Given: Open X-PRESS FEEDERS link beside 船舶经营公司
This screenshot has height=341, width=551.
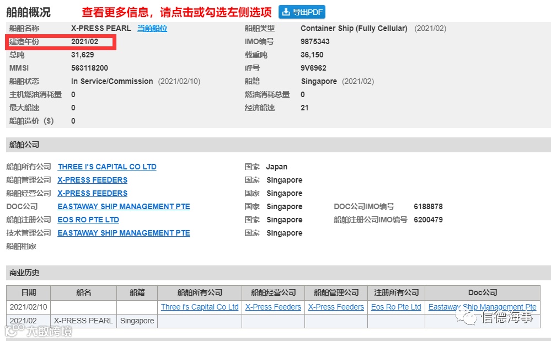Looking at the screenshot, I should pos(93,193).
